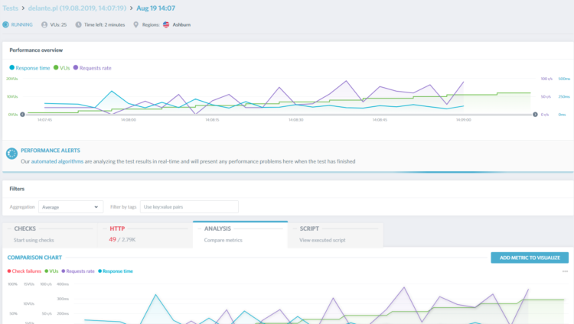This screenshot has width=574, height=324.
Task: Click the Regions location pin icon
Action: pyautogui.click(x=136, y=24)
